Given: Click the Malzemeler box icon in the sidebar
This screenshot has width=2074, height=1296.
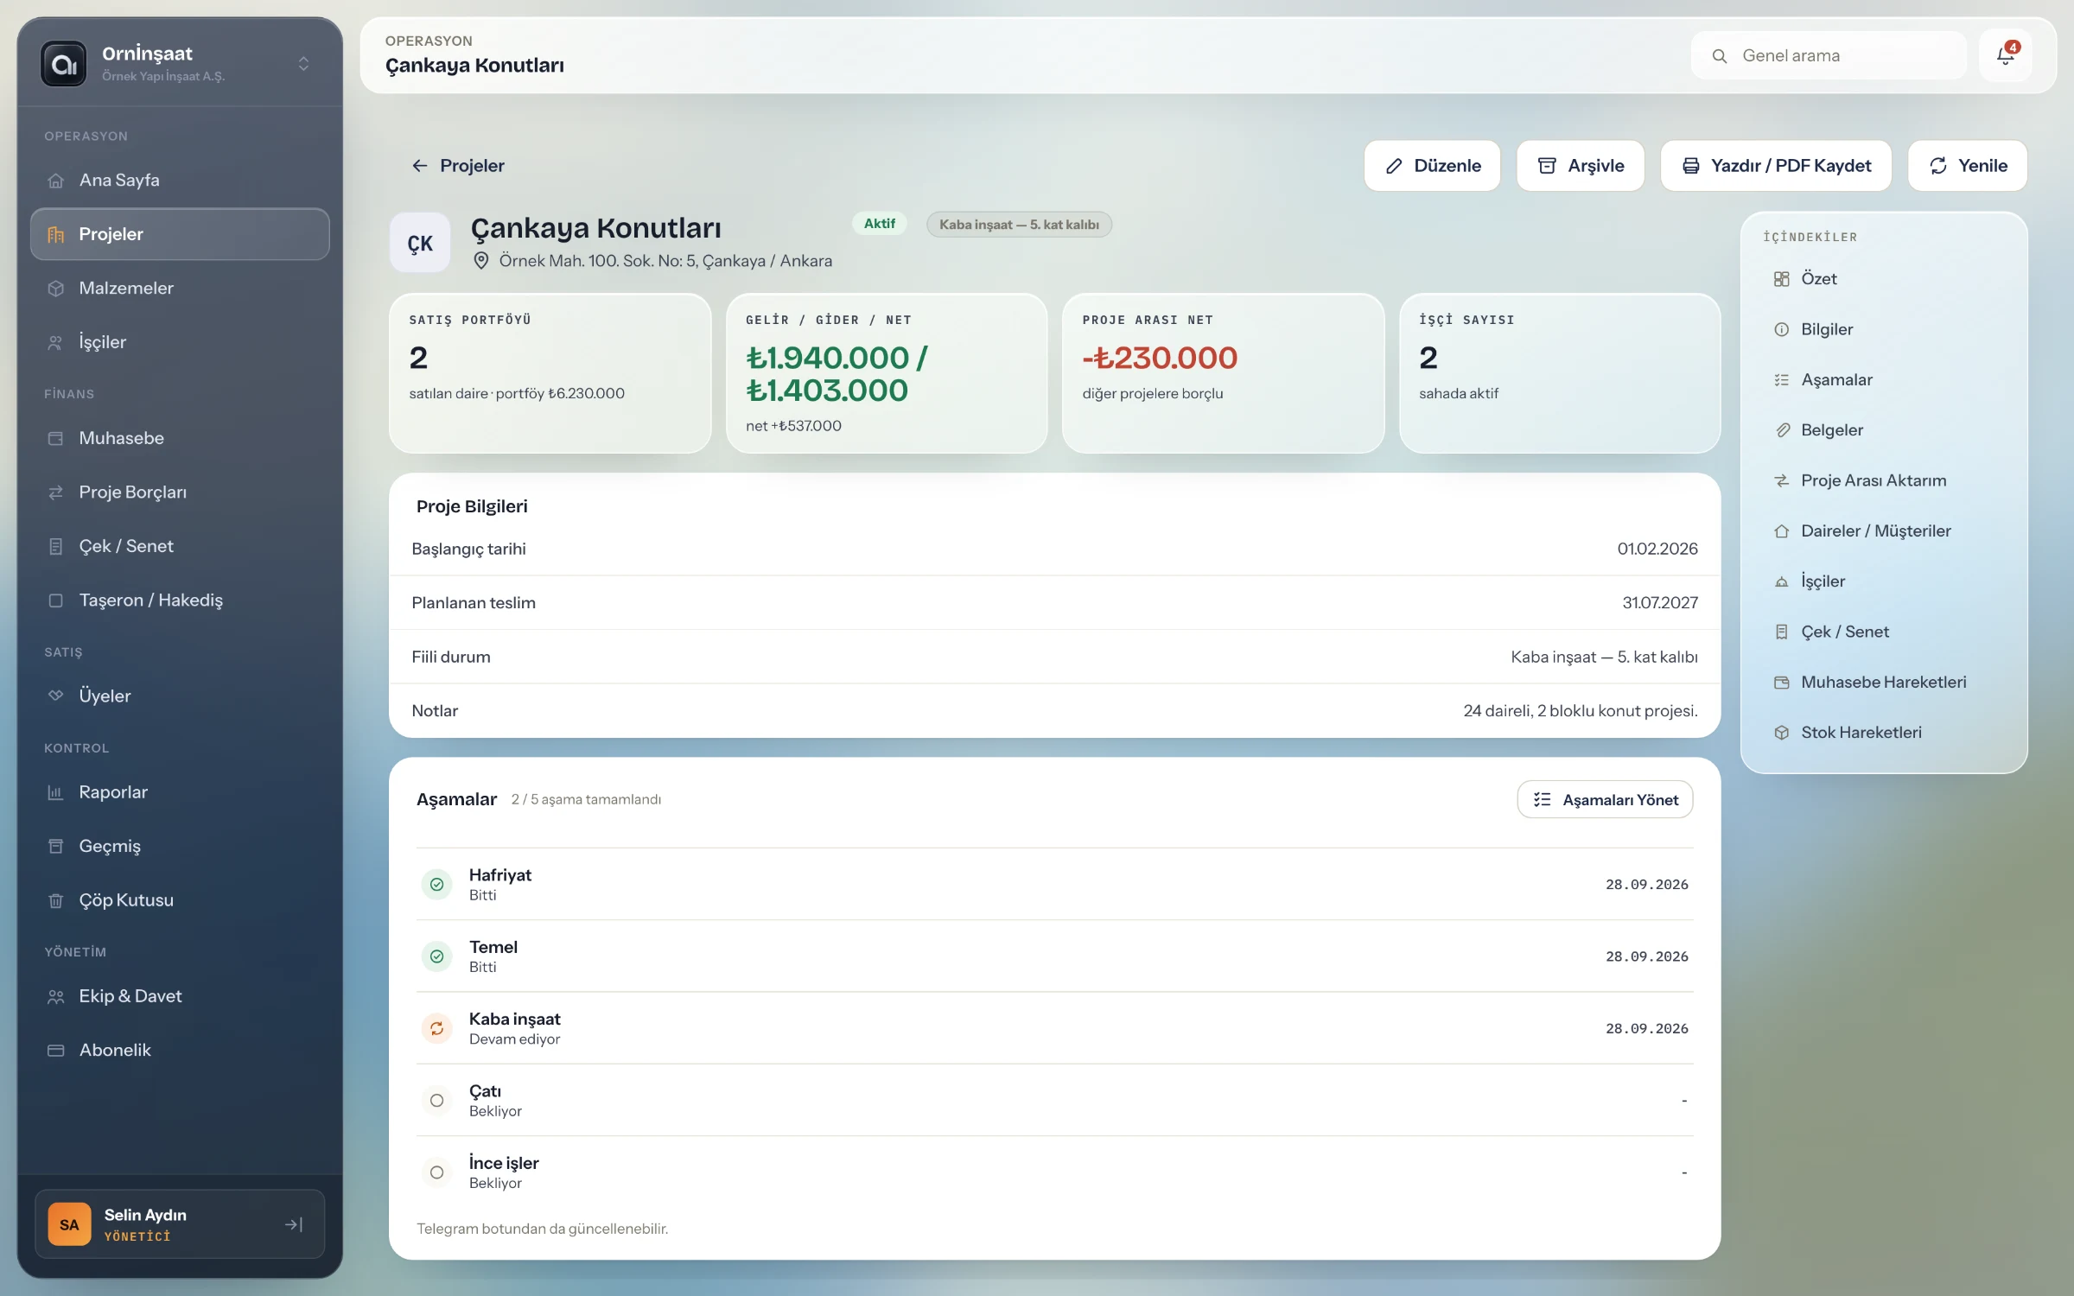Looking at the screenshot, I should coord(56,289).
